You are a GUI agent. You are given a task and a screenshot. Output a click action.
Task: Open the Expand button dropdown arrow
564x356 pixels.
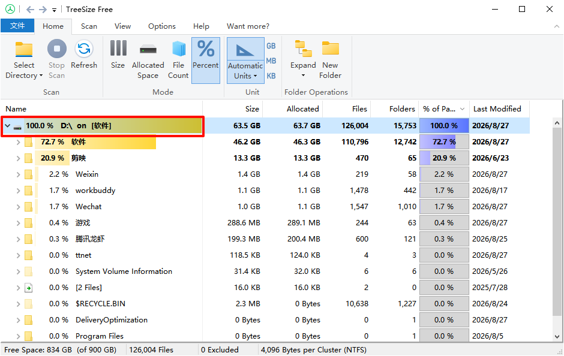click(x=303, y=76)
